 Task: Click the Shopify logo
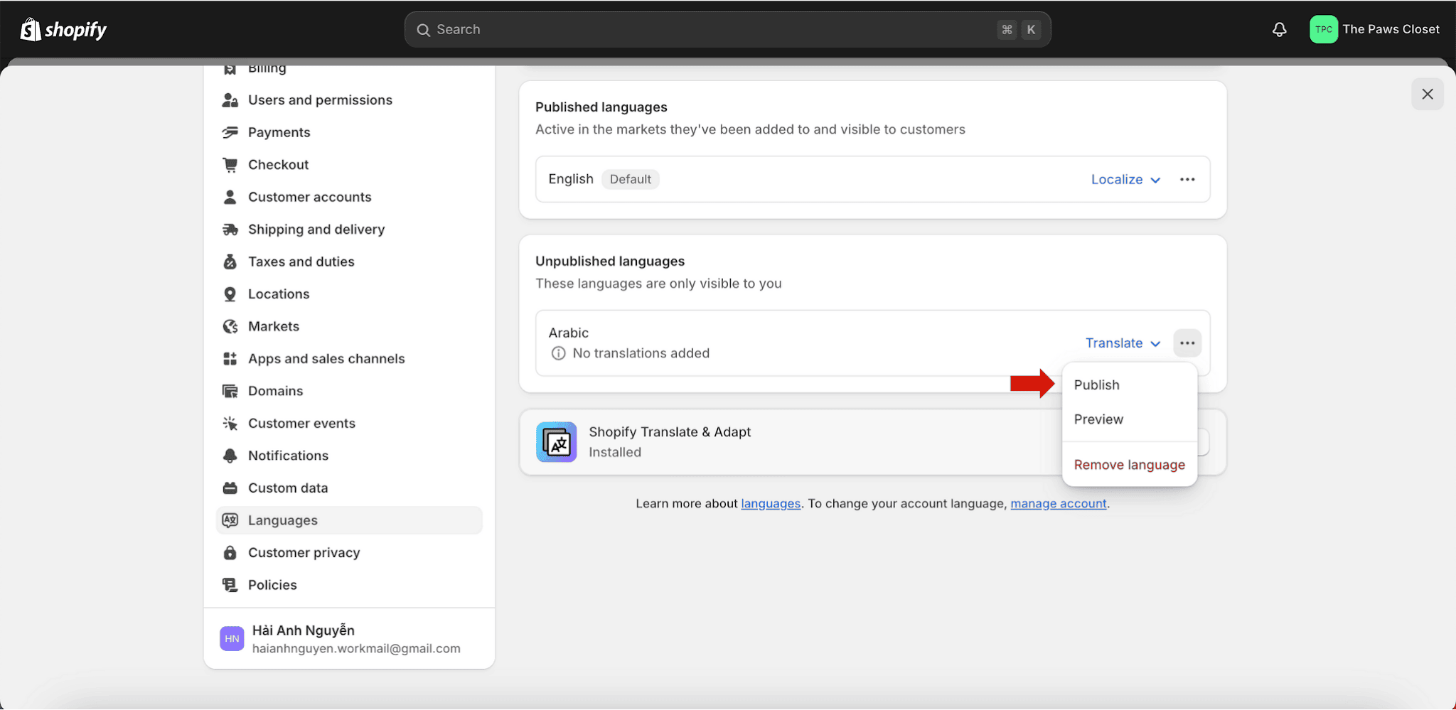tap(63, 29)
